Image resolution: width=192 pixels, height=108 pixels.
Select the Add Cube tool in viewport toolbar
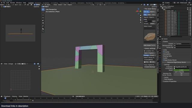pyautogui.click(x=43, y=31)
